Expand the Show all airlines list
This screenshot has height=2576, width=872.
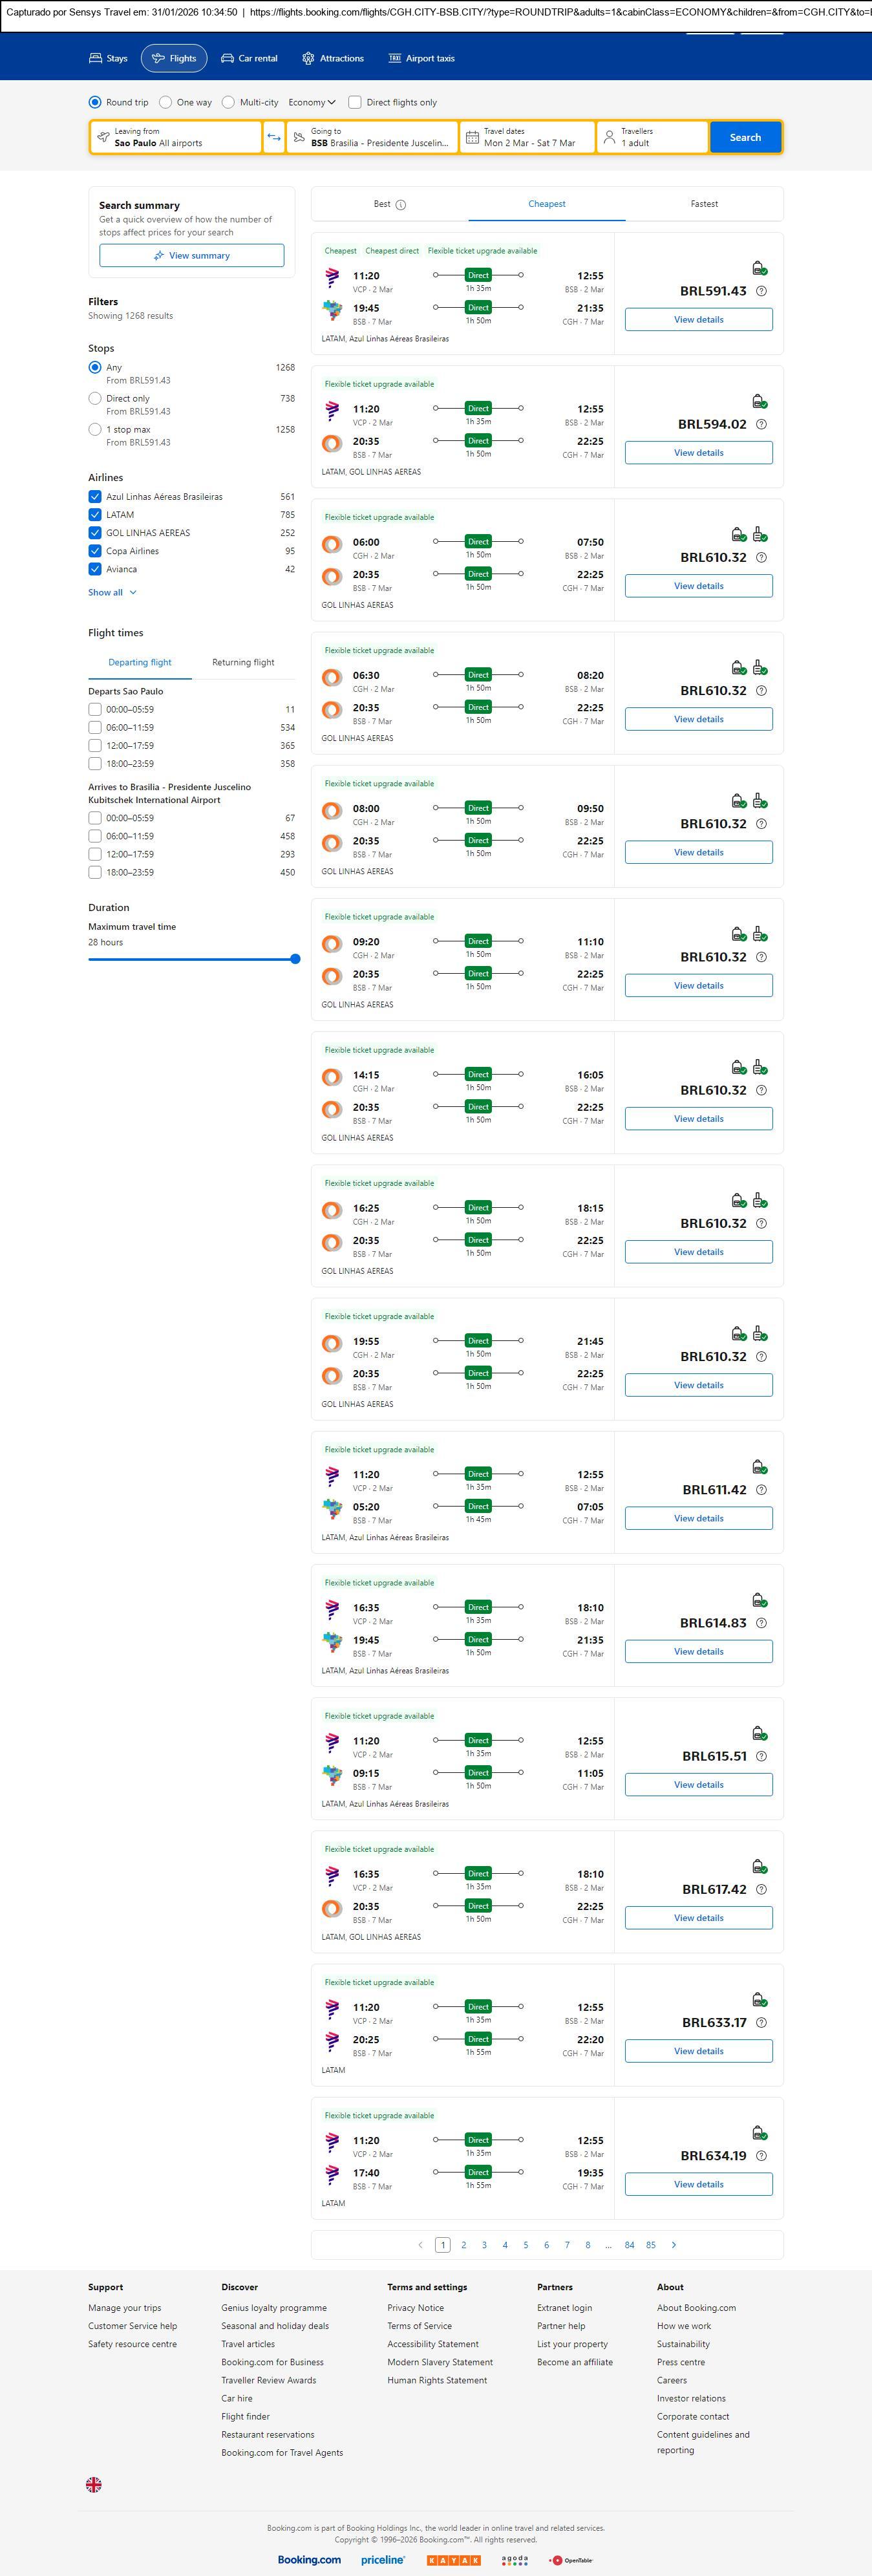pyautogui.click(x=112, y=592)
